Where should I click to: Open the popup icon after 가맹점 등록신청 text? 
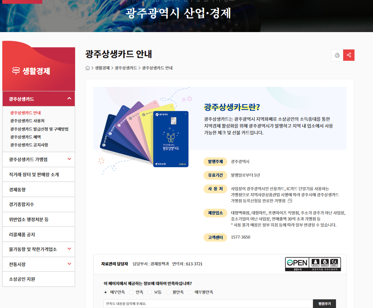coord(290,201)
